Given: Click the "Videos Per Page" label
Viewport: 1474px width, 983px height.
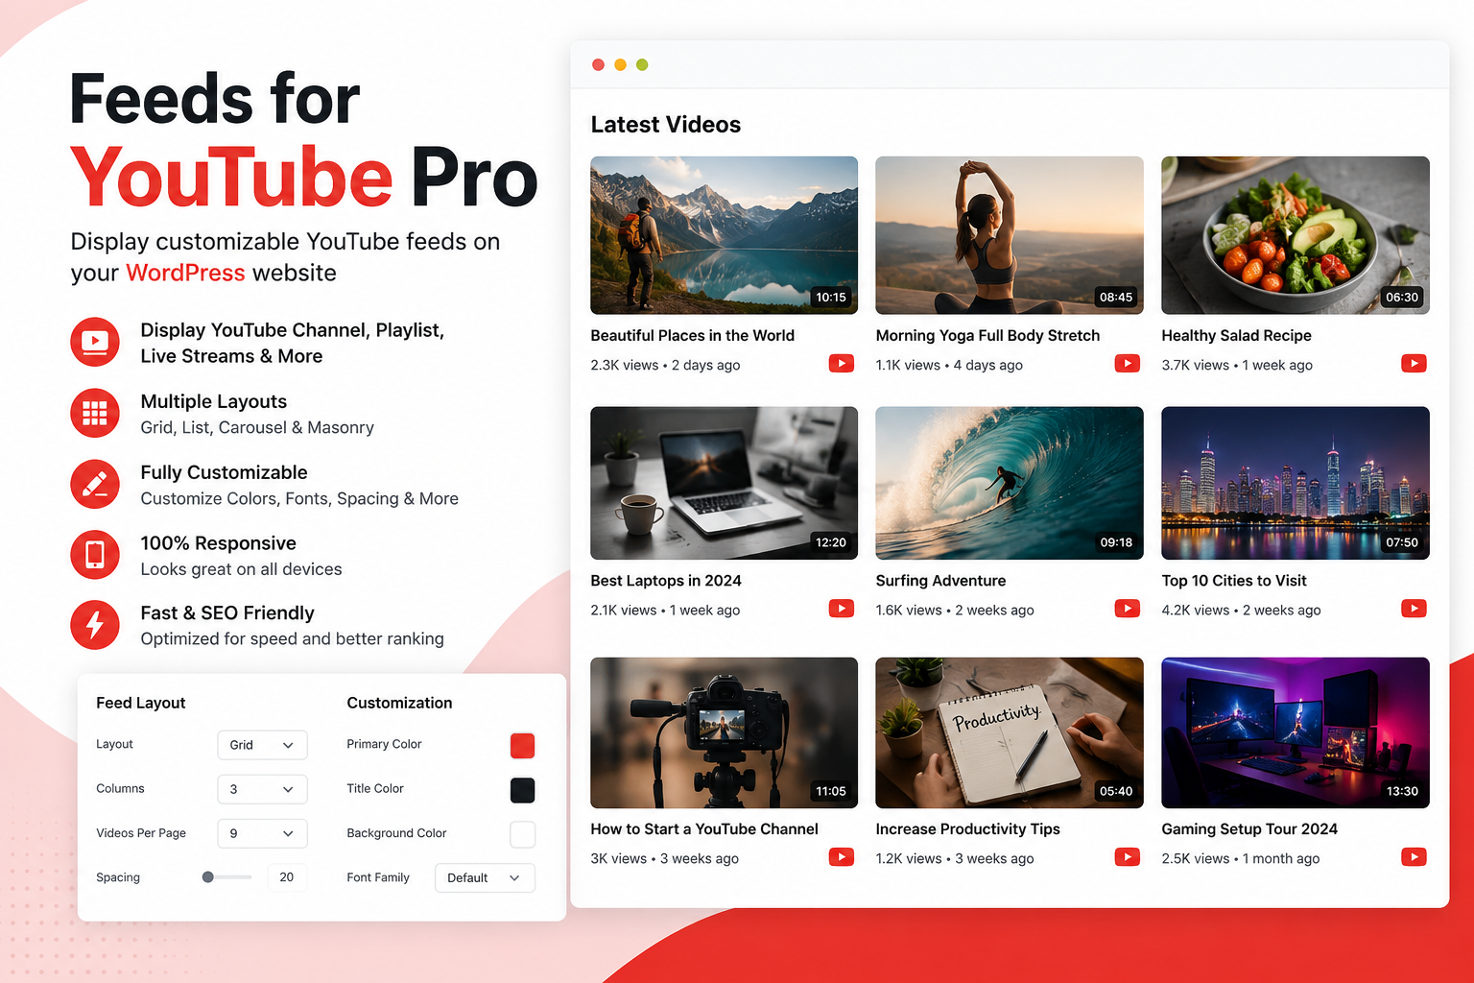Looking at the screenshot, I should click(x=141, y=833).
